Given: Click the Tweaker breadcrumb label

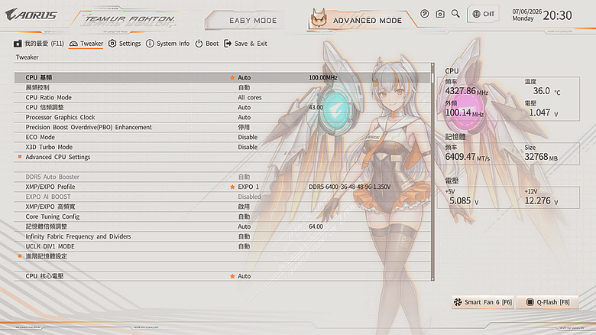Looking at the screenshot, I should pos(28,57).
